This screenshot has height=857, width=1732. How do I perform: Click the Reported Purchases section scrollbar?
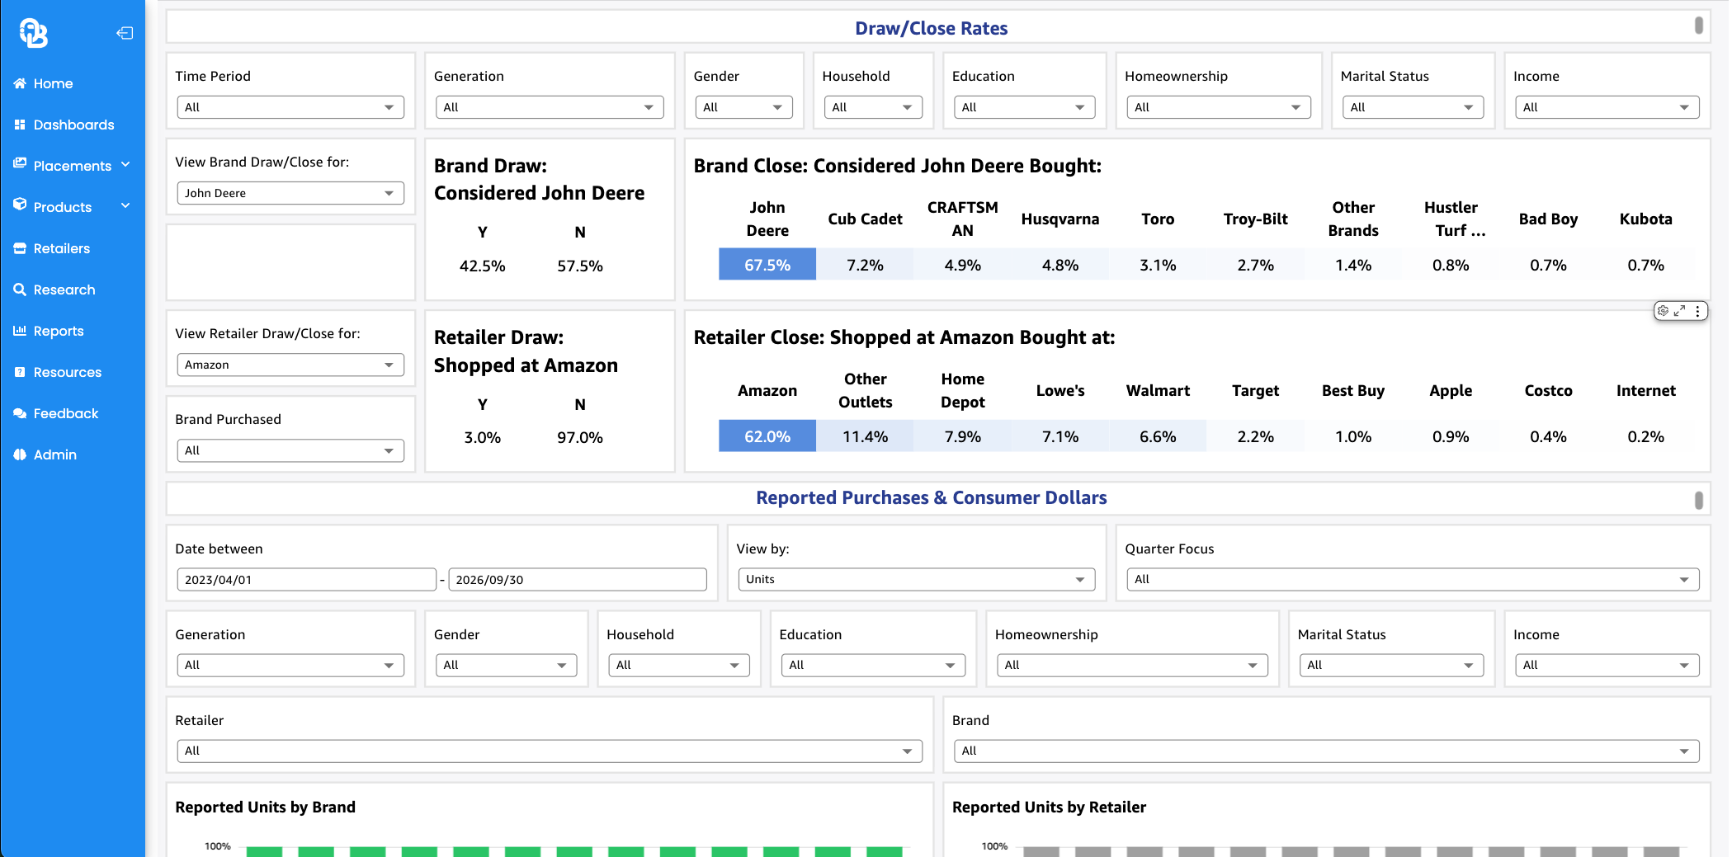[1698, 500]
